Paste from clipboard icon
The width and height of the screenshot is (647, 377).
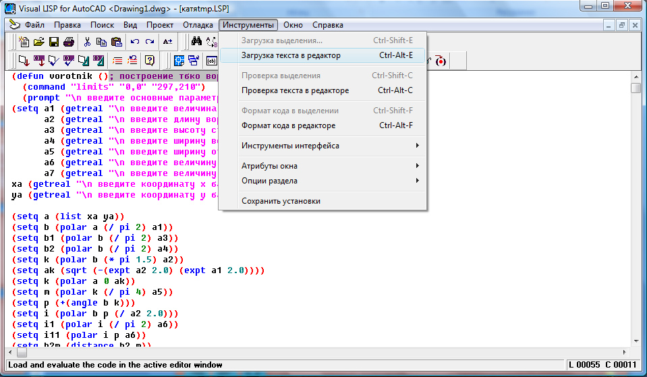(117, 41)
